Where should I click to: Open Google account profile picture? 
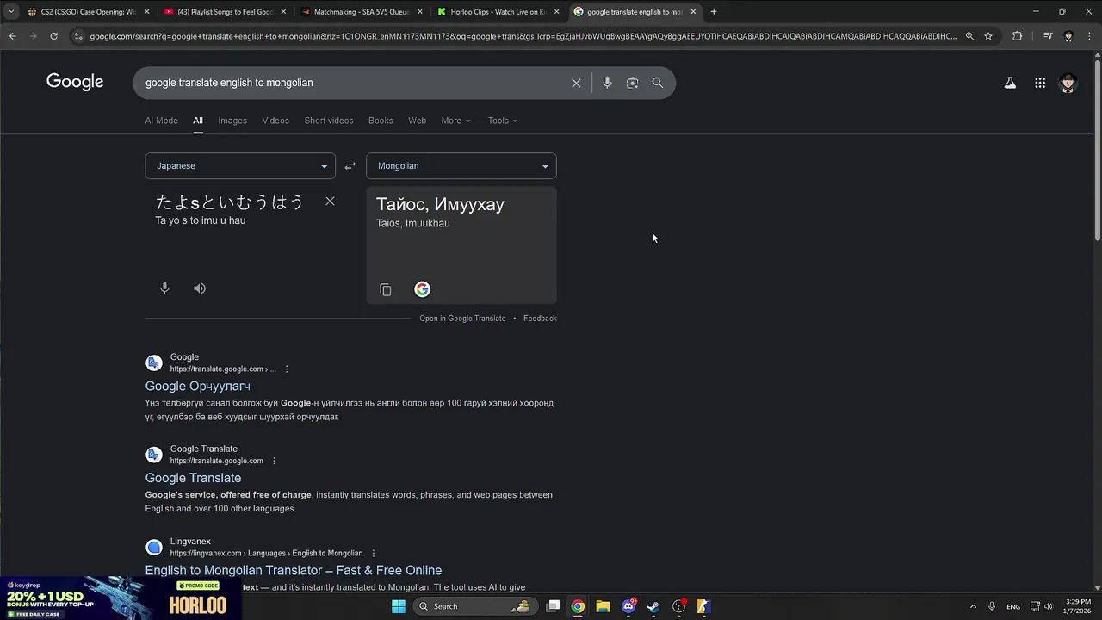[x=1068, y=83]
